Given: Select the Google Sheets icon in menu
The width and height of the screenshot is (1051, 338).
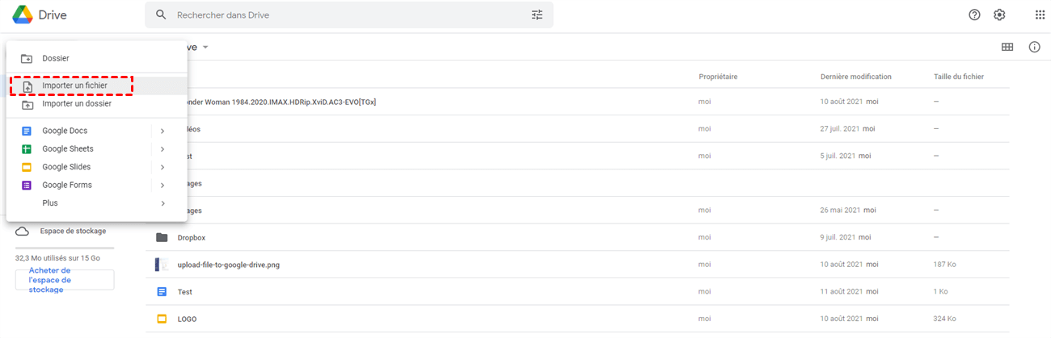Looking at the screenshot, I should [x=27, y=149].
